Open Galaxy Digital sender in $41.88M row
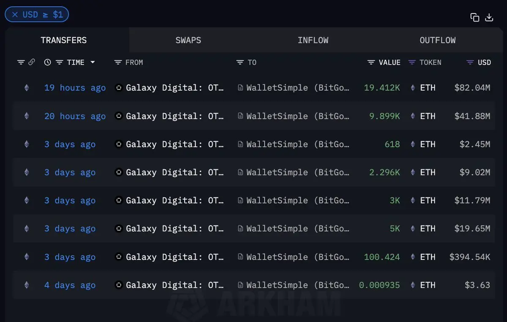Viewport: 507px width, 322px height. 175,116
